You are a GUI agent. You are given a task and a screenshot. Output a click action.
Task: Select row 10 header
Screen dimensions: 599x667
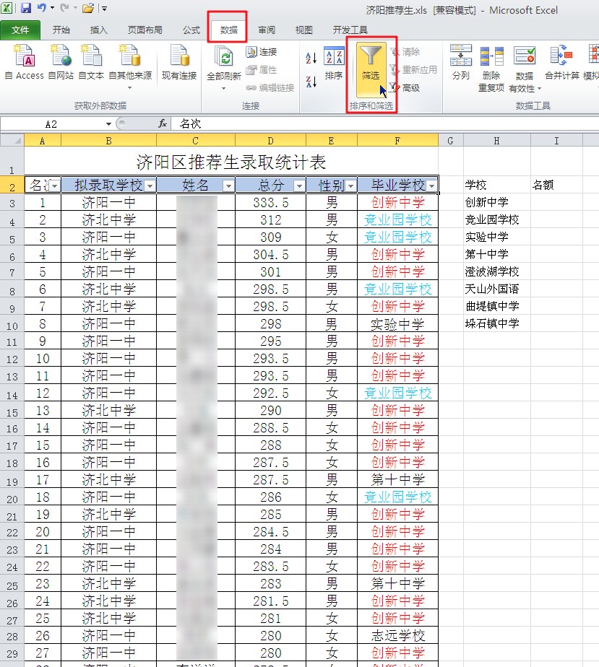pos(12,326)
